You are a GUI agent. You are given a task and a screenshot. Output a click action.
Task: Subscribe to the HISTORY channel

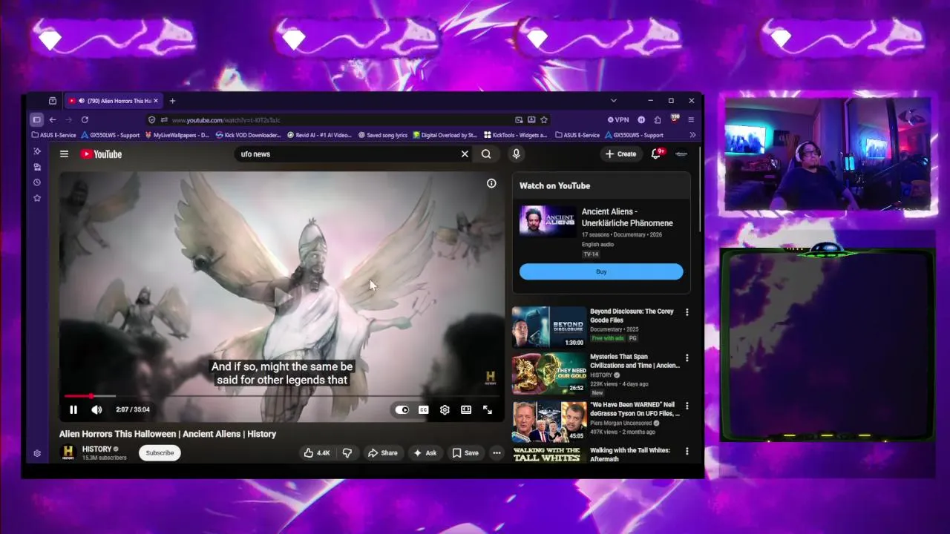[160, 452]
